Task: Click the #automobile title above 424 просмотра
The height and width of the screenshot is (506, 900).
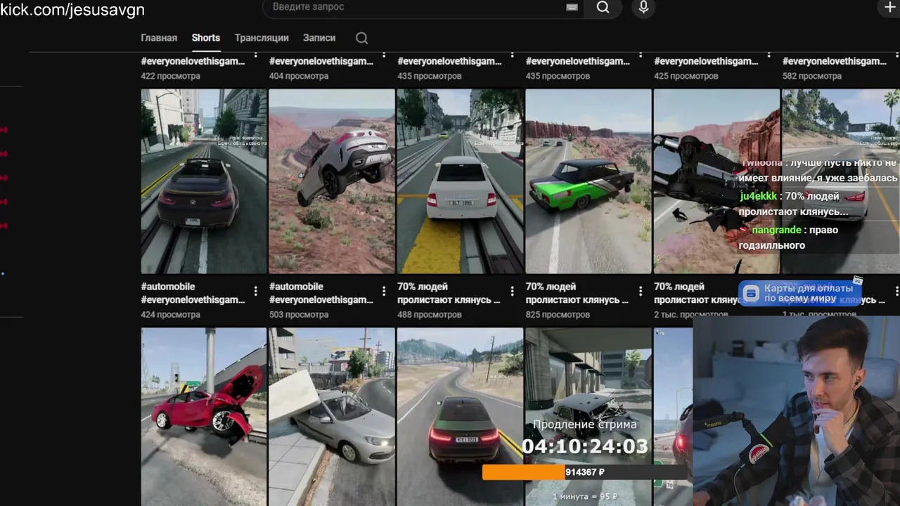Action: 193,293
